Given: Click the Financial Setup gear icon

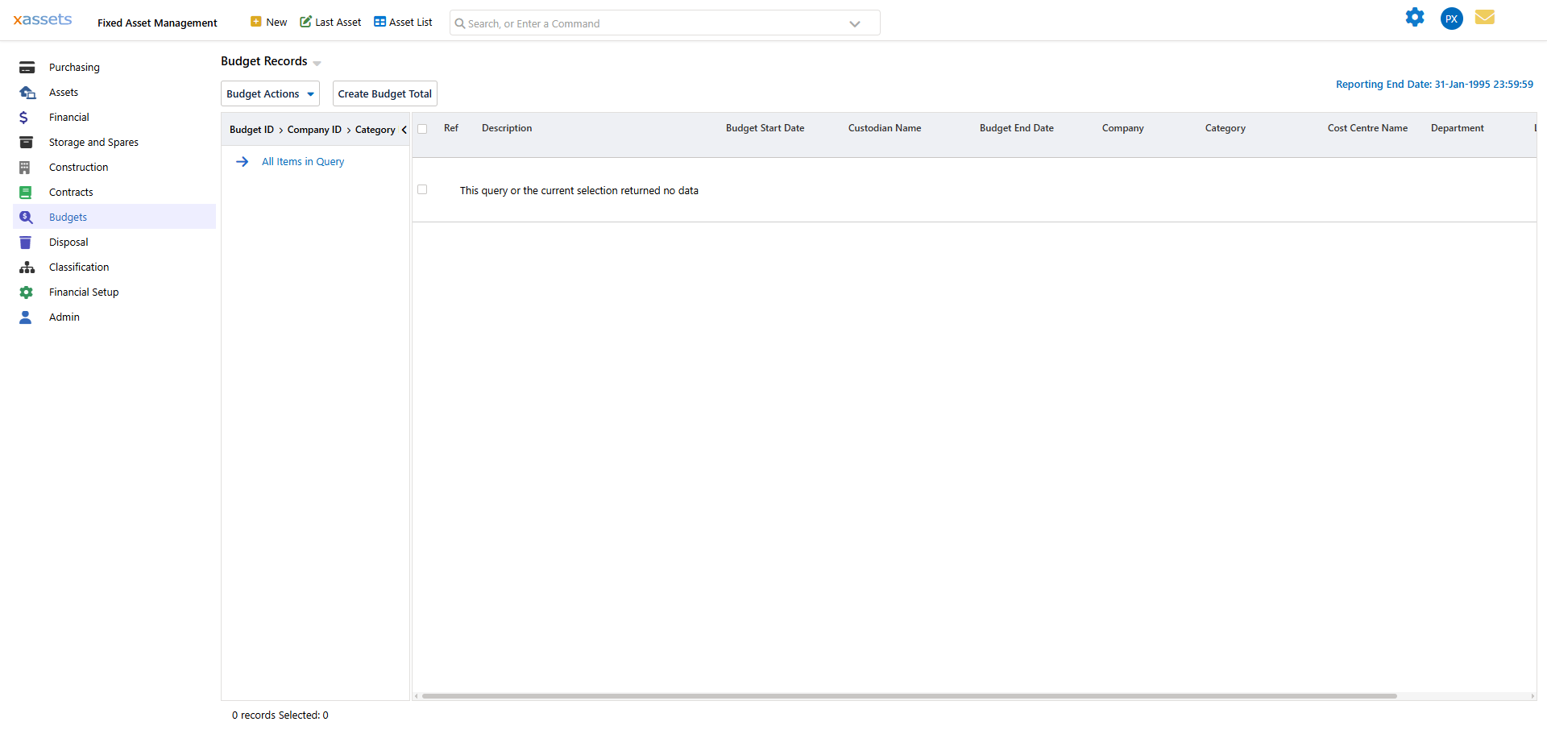Looking at the screenshot, I should [27, 292].
